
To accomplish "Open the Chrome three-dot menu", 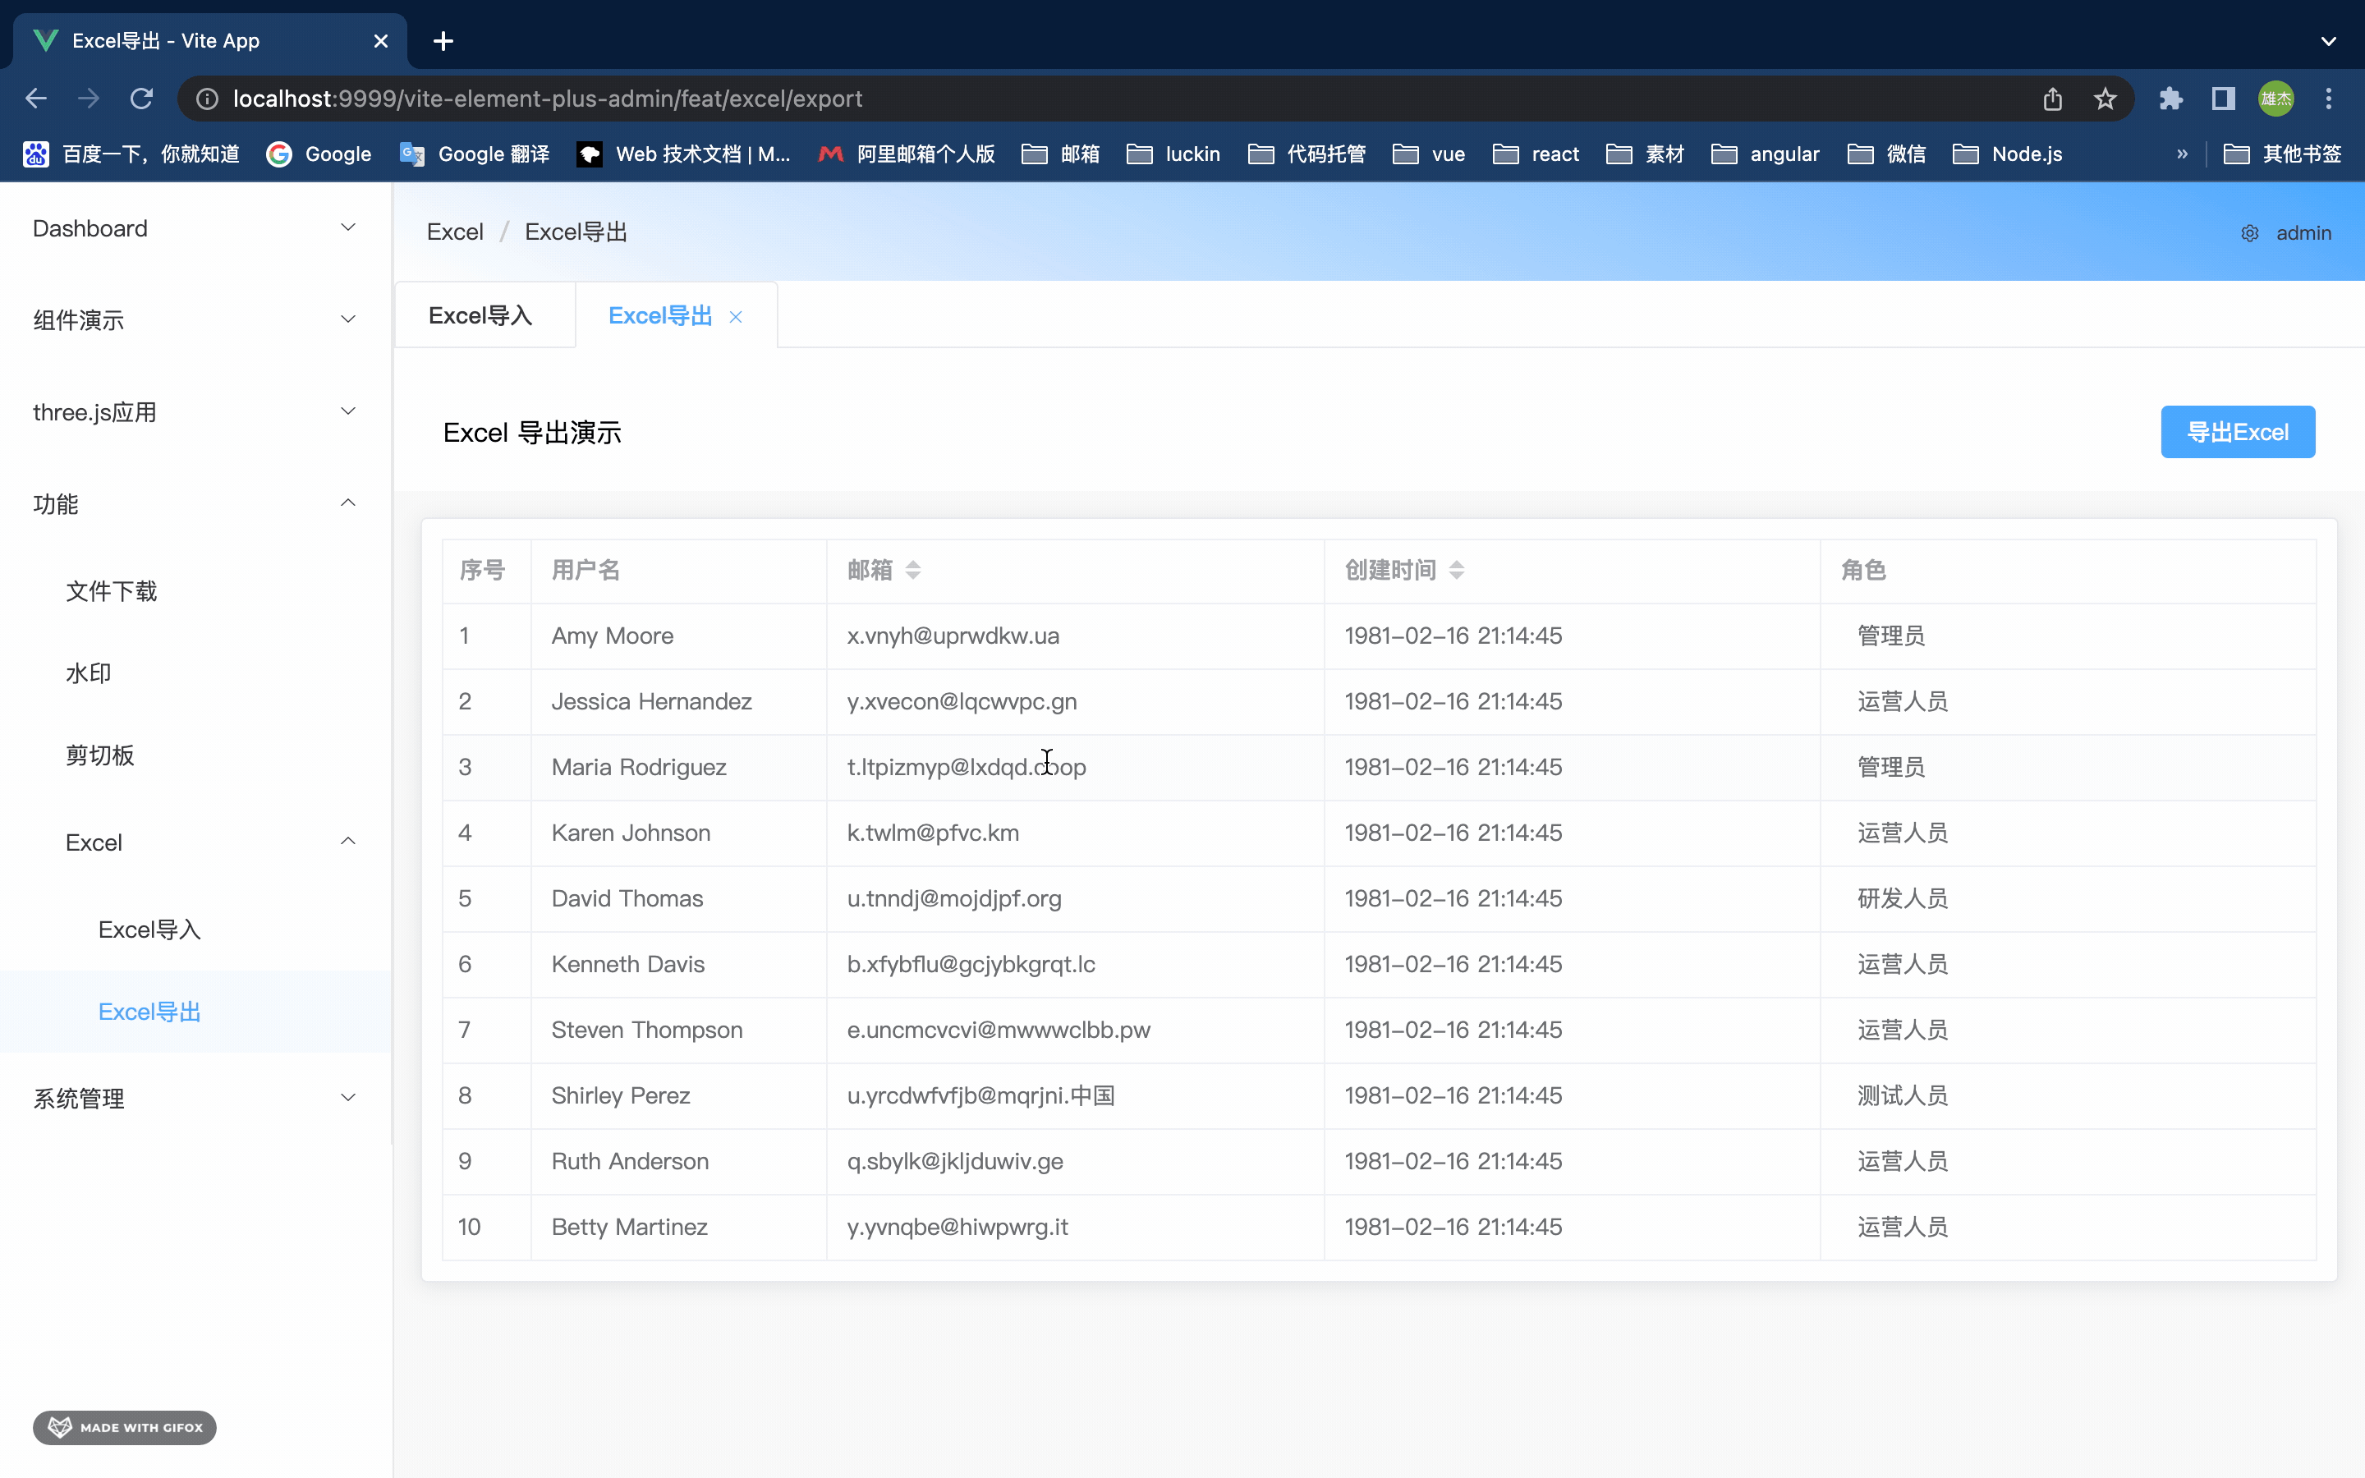I will (2329, 99).
